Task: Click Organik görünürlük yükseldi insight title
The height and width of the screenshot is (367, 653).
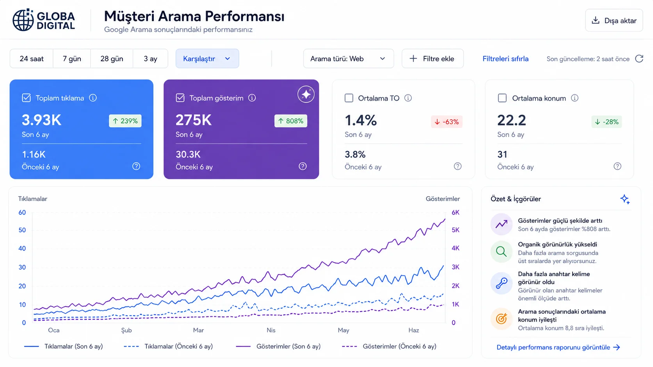Action: [558, 245]
